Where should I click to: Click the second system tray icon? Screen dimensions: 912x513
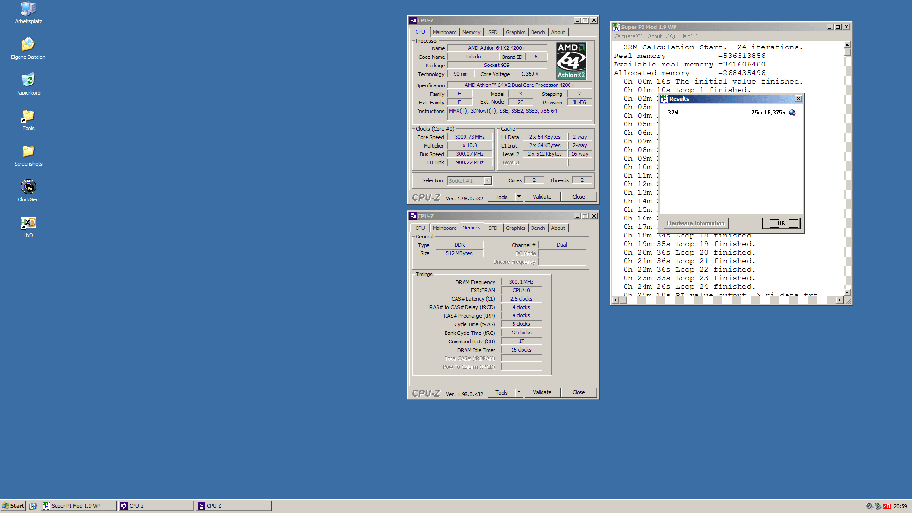(x=878, y=506)
